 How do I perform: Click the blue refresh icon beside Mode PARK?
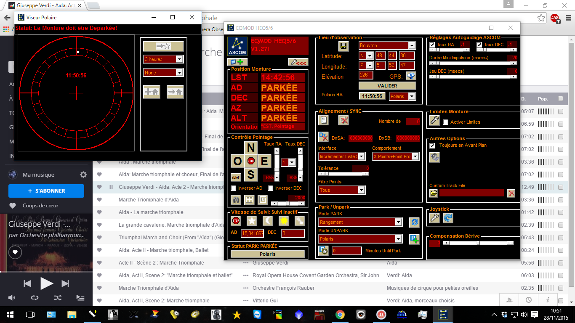pos(414,222)
